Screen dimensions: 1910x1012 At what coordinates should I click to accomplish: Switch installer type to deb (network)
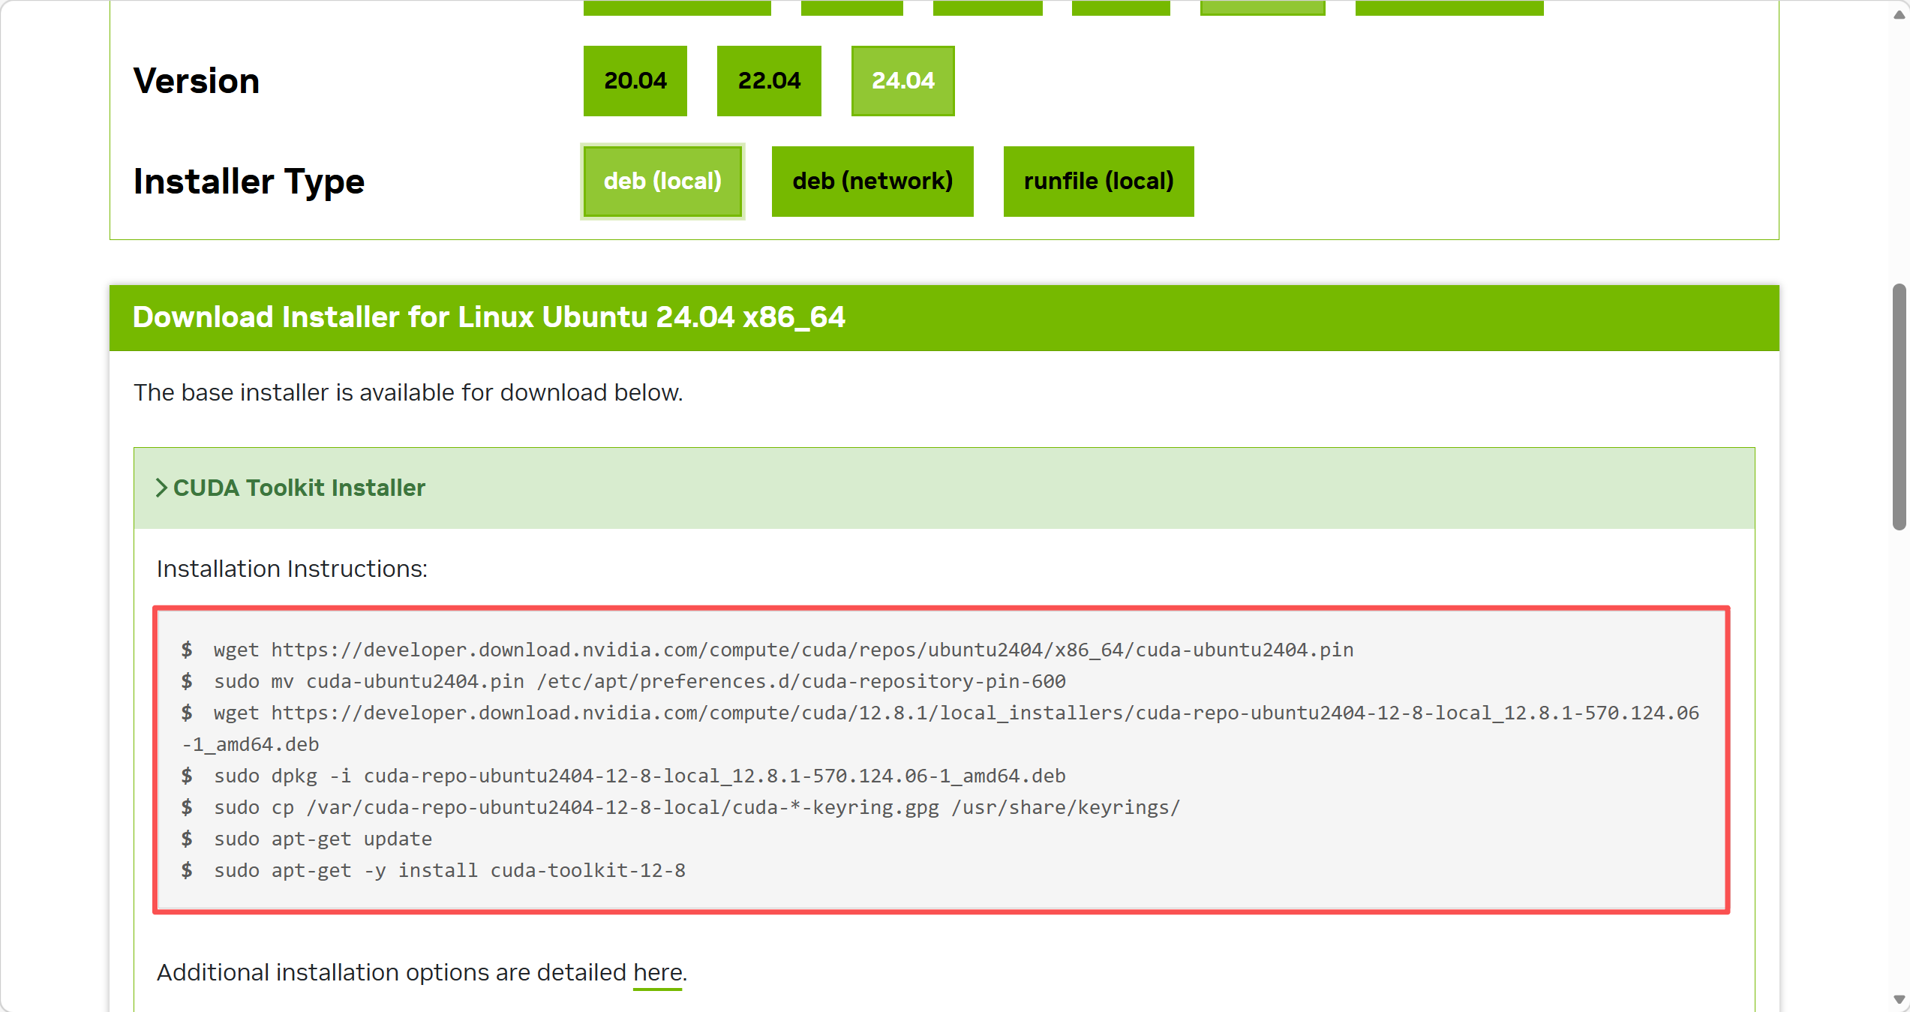(872, 182)
